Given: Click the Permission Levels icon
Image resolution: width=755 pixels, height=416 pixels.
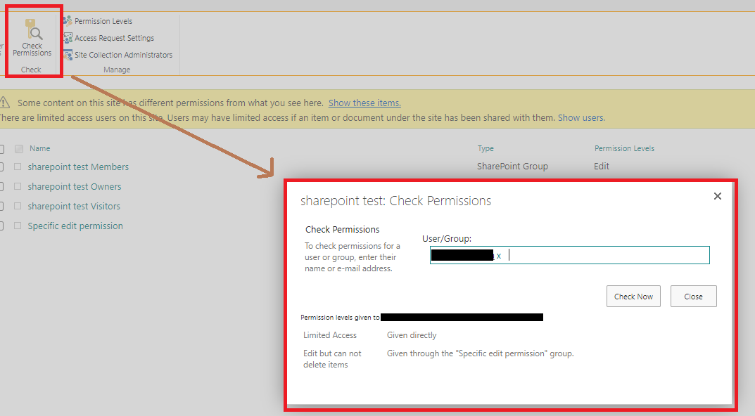Looking at the screenshot, I should point(68,21).
